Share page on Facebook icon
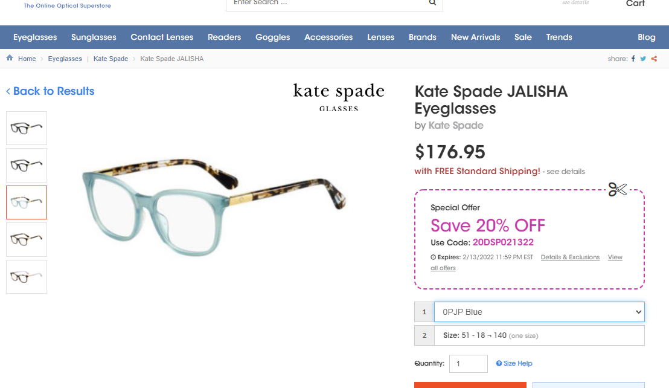The width and height of the screenshot is (669, 388). pos(633,59)
